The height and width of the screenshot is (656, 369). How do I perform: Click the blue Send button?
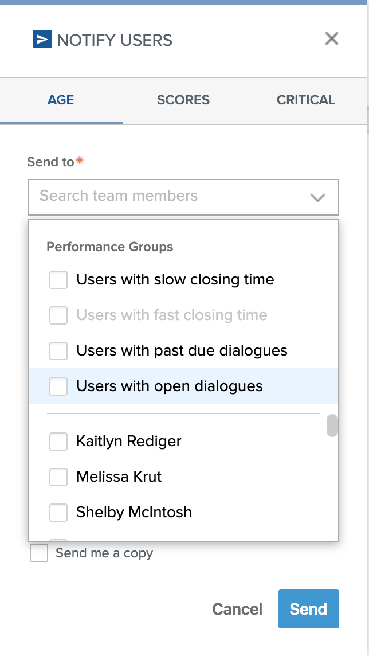click(x=308, y=609)
